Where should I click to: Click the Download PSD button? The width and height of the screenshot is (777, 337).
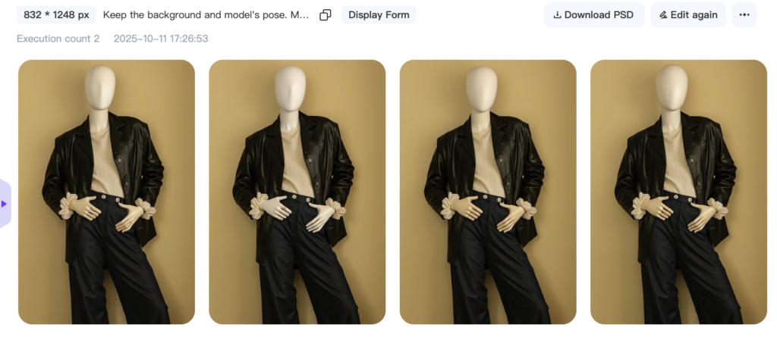(593, 15)
